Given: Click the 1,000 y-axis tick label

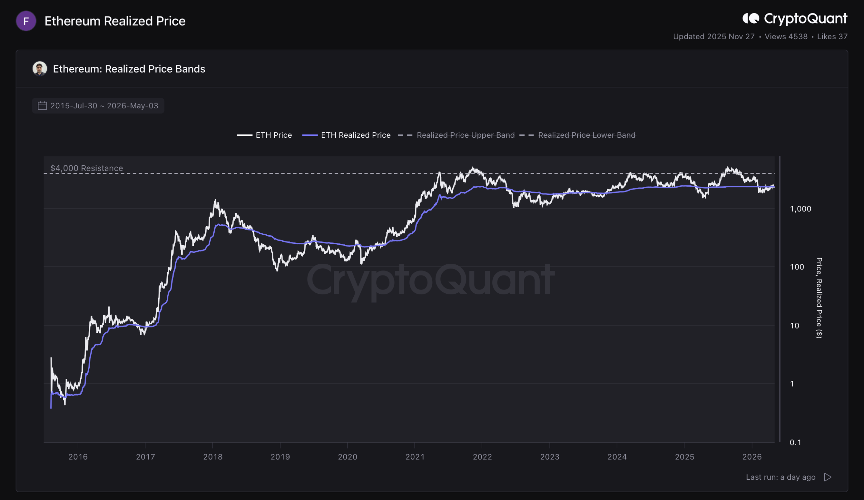Looking at the screenshot, I should [801, 209].
